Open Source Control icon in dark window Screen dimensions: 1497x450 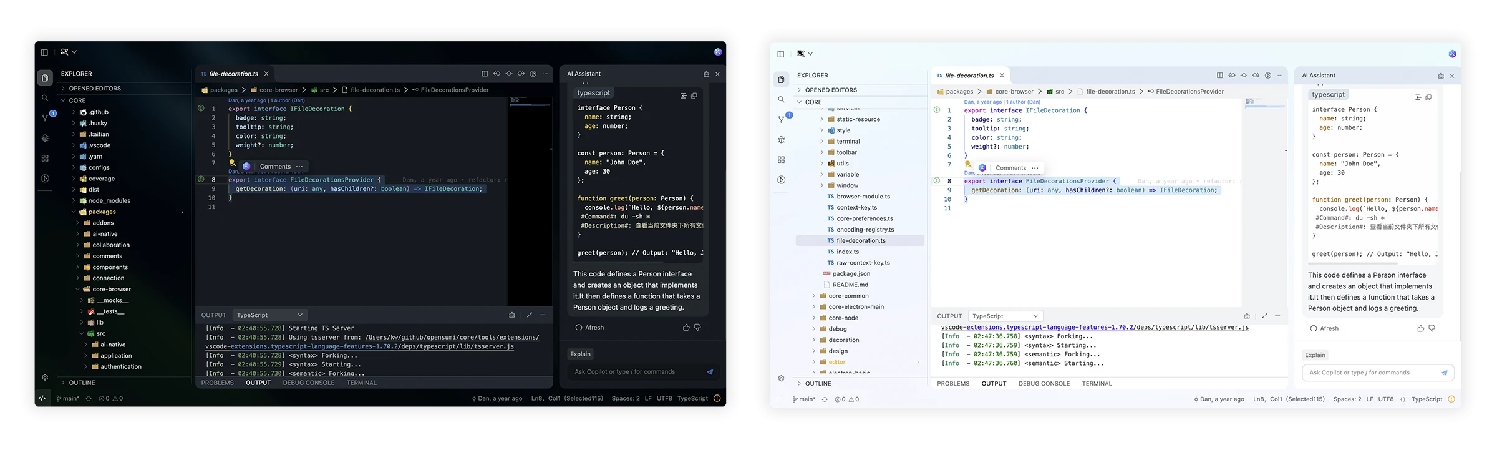pyautogui.click(x=45, y=117)
